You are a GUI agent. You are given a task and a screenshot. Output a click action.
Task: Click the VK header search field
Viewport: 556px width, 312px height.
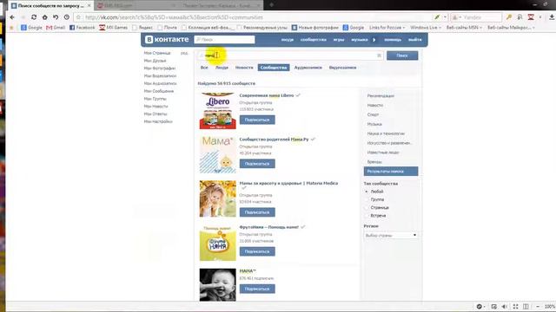coord(224,40)
